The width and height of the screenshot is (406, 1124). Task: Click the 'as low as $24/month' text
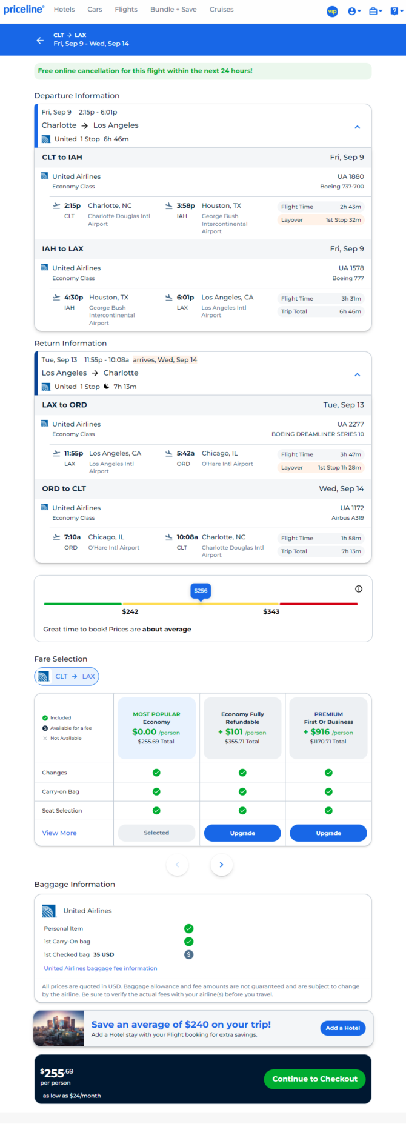click(72, 1096)
